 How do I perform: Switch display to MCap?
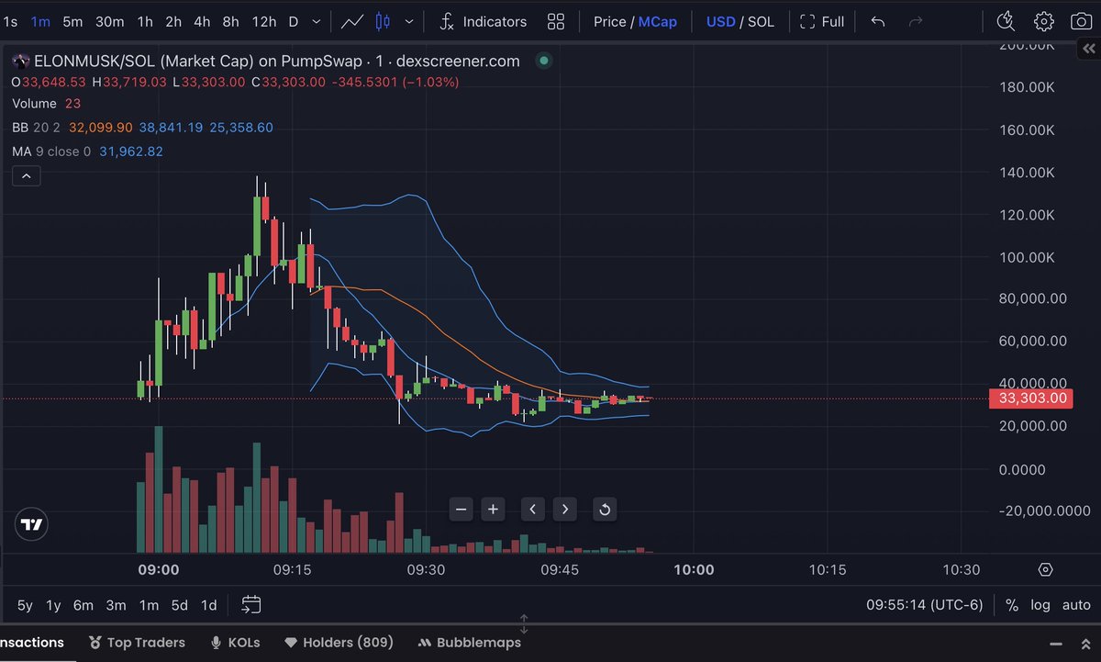pyautogui.click(x=658, y=21)
